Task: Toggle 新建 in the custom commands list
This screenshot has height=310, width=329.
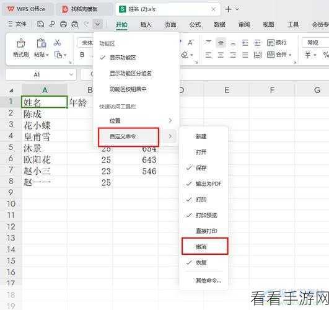Action: click(x=204, y=136)
